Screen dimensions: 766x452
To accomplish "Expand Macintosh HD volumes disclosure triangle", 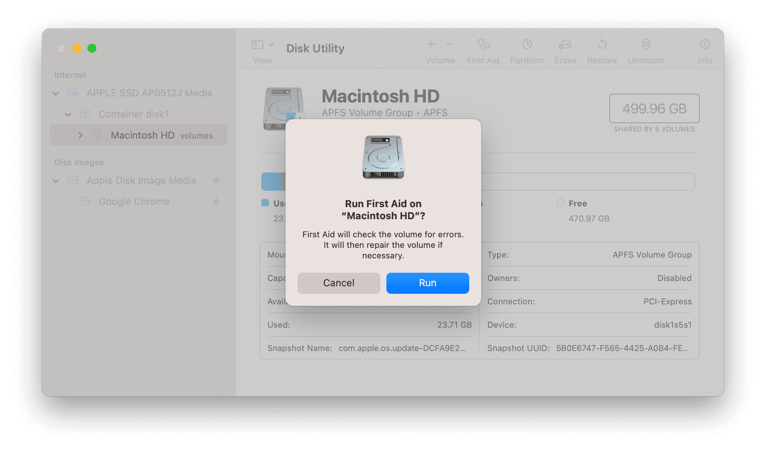I will 80,135.
